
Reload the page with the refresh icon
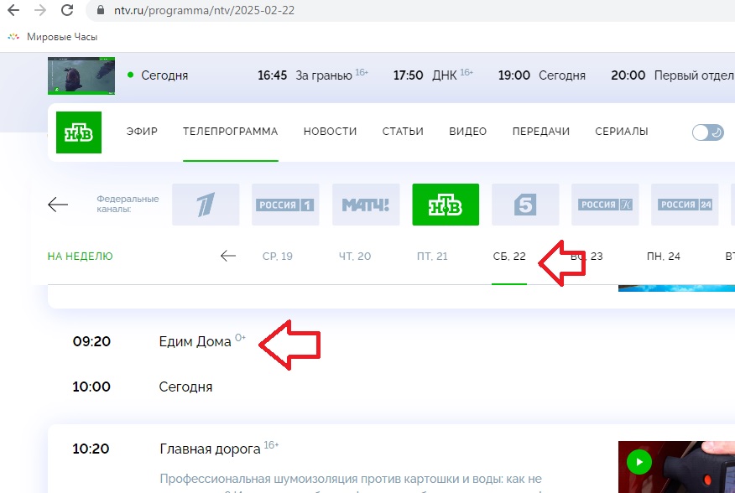point(67,10)
